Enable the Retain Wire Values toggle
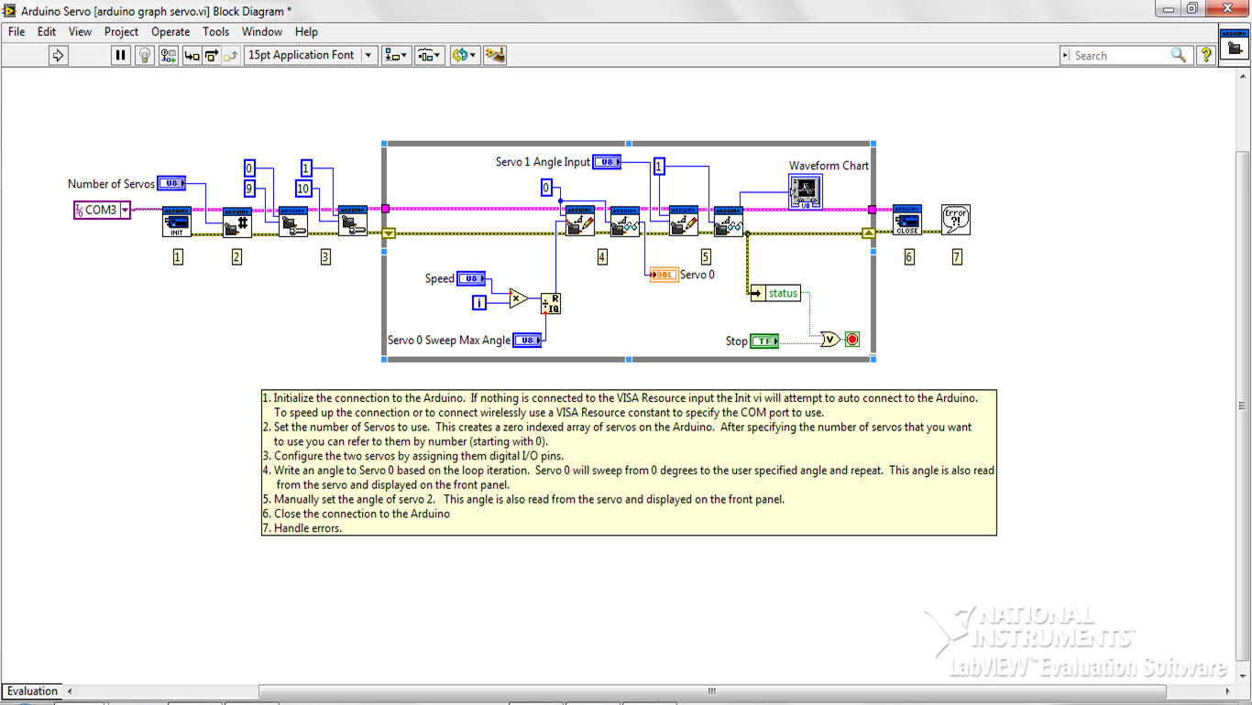 pyautogui.click(x=168, y=55)
